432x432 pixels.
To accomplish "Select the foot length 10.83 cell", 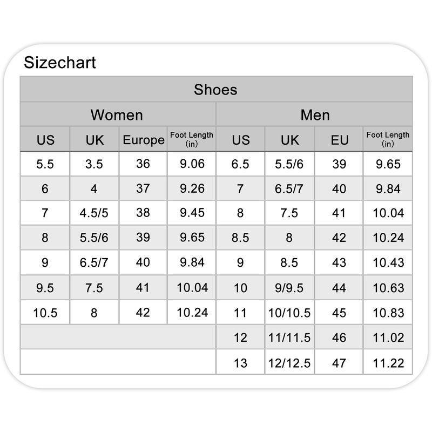I will click(388, 313).
